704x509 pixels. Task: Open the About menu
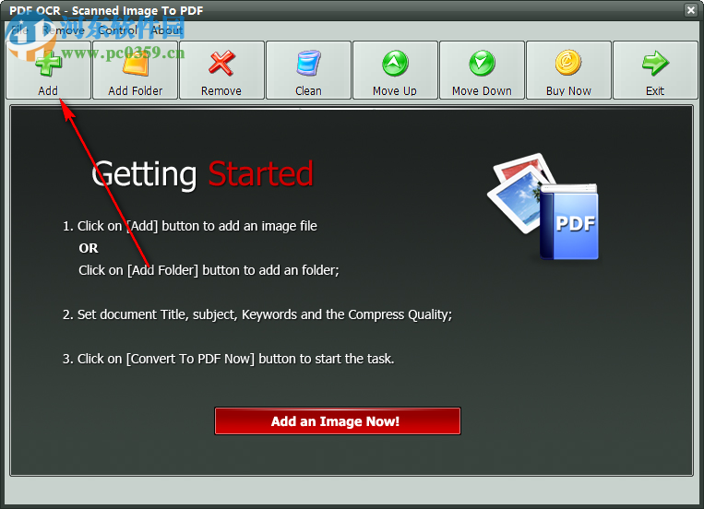click(x=167, y=30)
